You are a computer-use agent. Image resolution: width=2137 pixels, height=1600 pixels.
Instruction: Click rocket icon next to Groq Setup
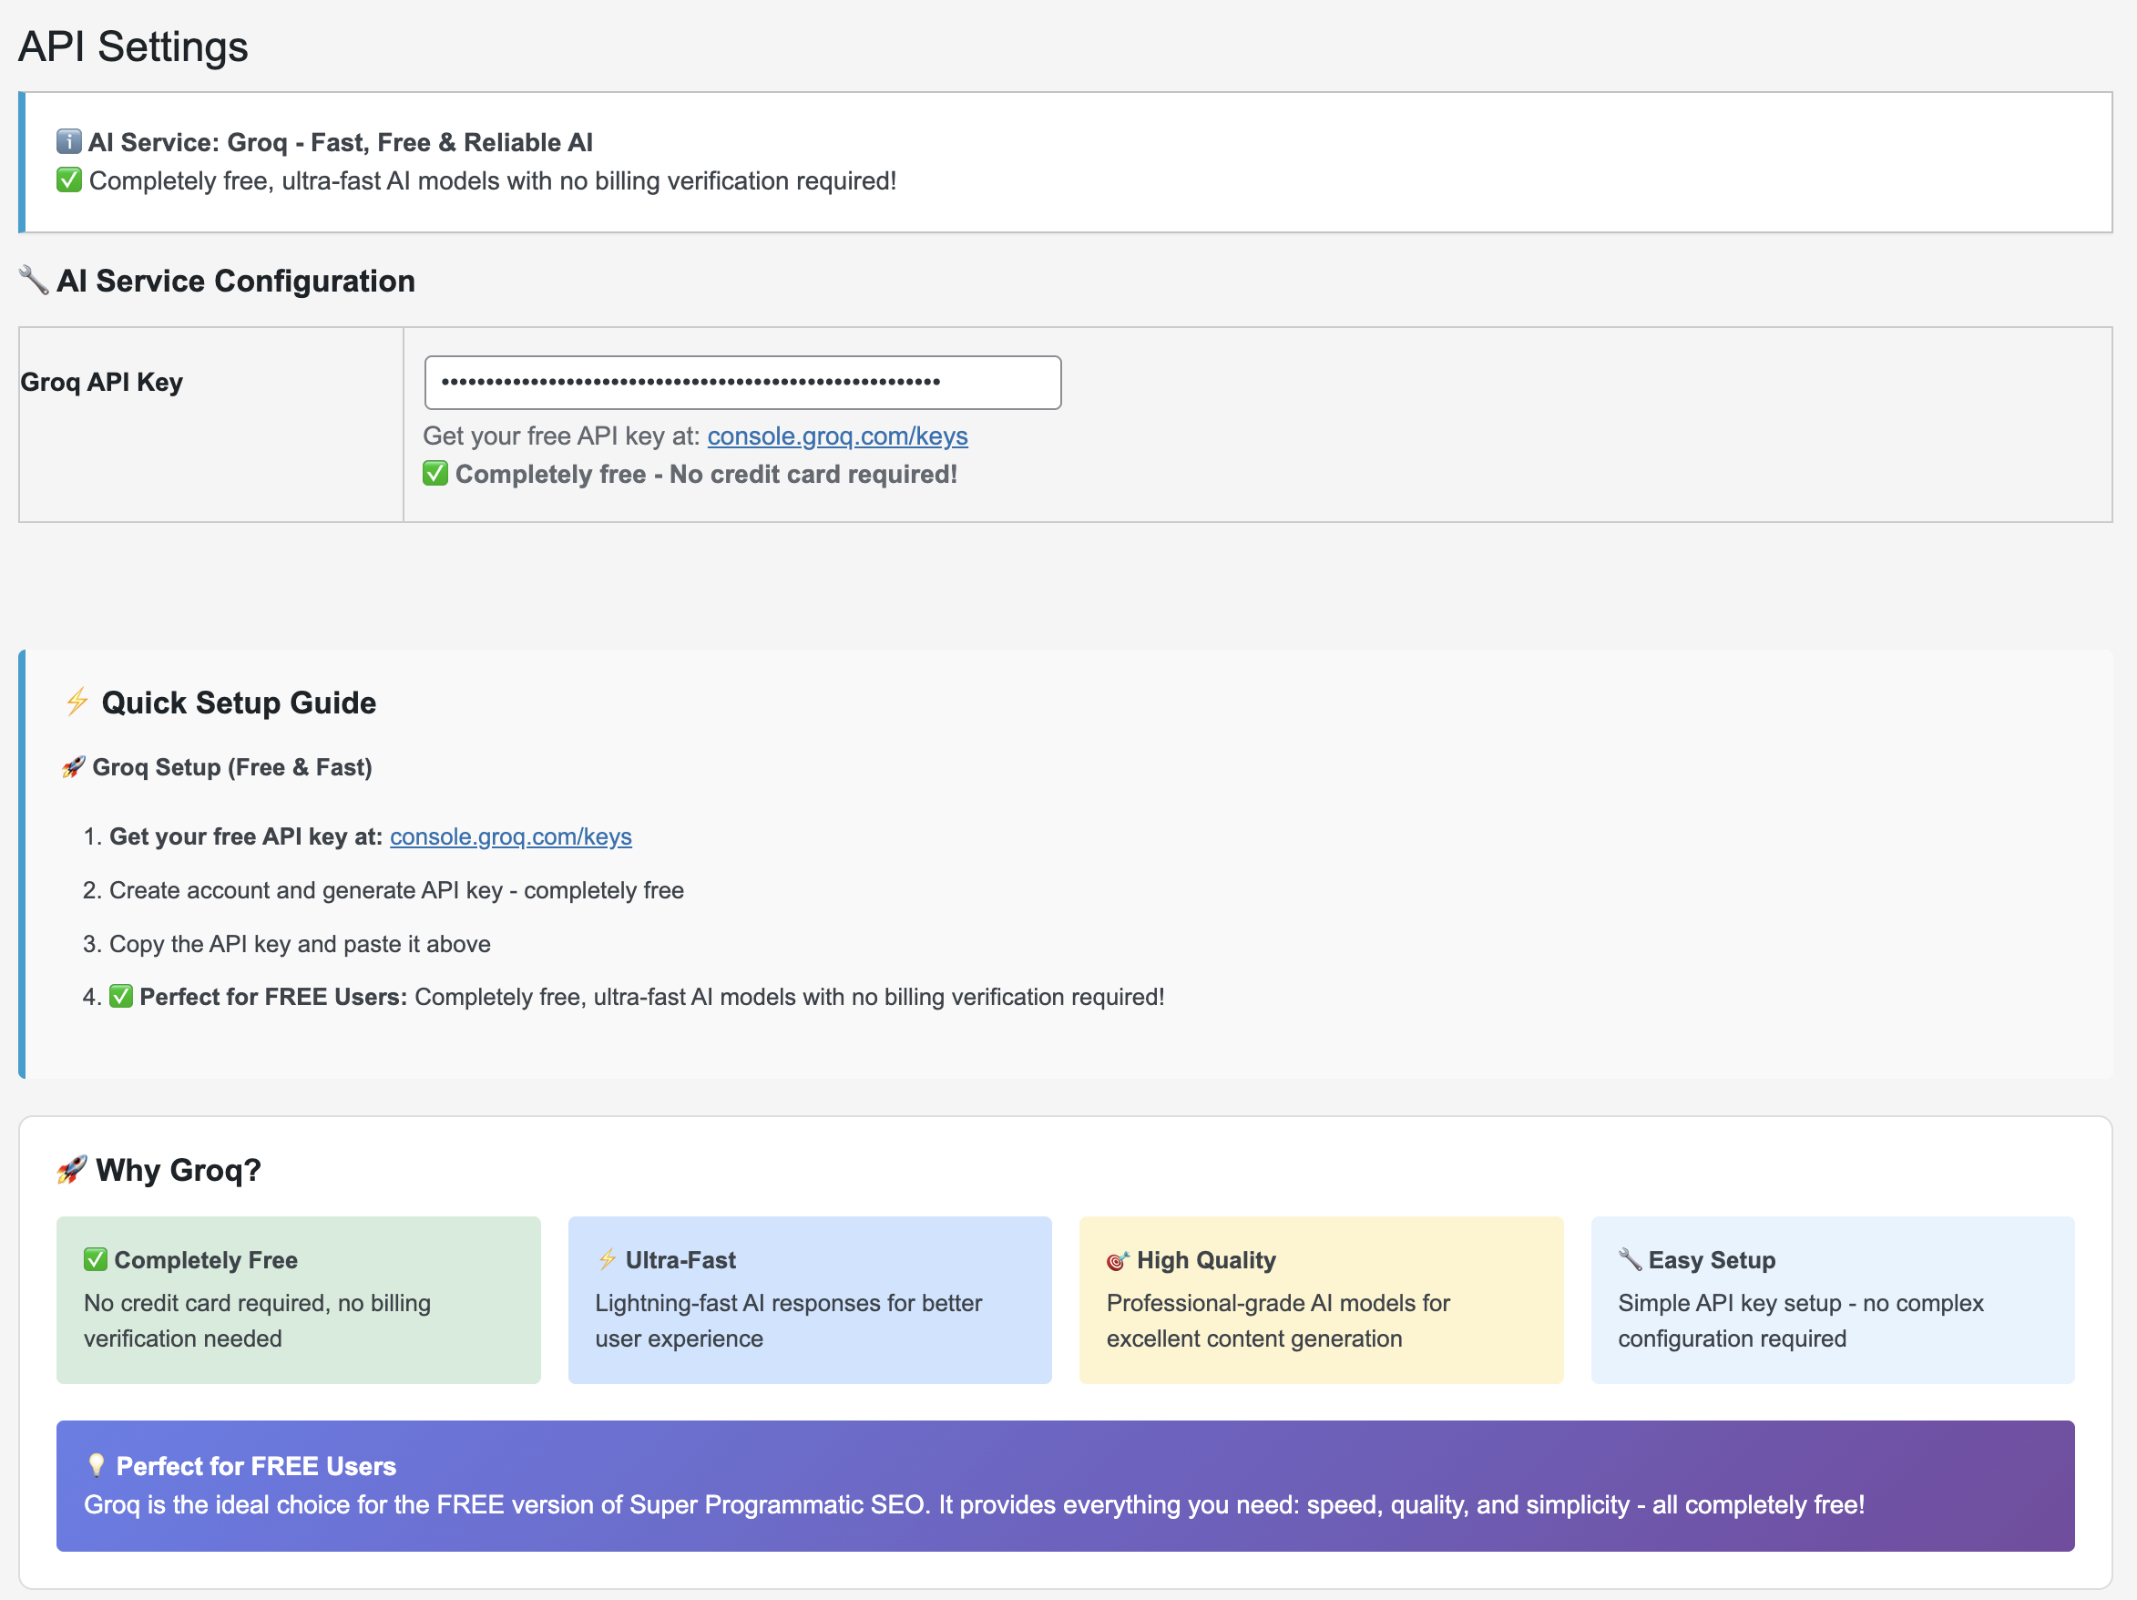pos(74,767)
